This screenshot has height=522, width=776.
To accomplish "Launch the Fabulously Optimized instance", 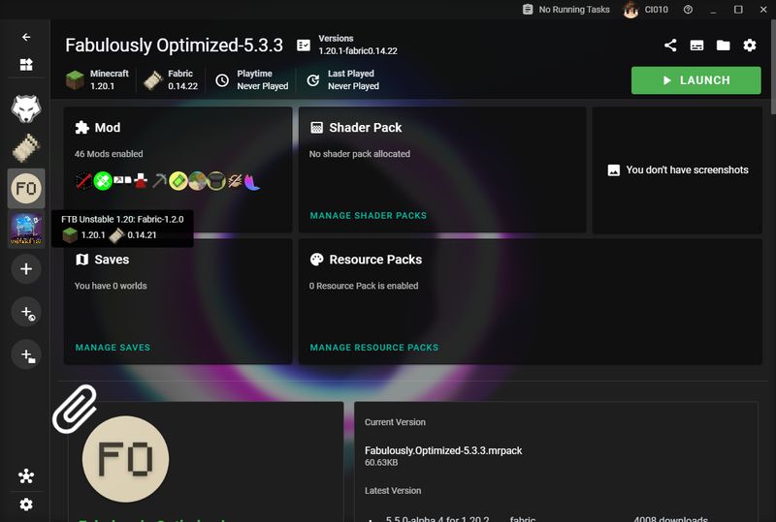I will (x=695, y=80).
